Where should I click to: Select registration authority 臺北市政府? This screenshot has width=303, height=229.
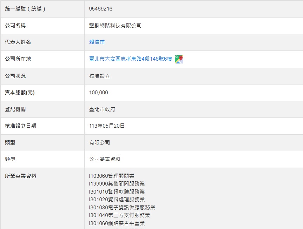(x=102, y=109)
